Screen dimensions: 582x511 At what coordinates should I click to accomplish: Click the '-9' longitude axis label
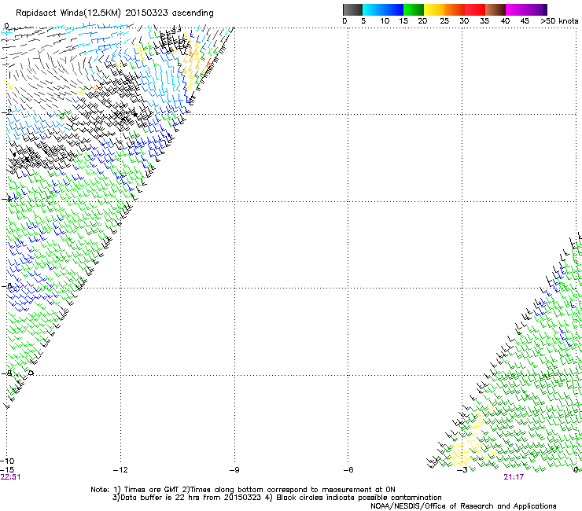click(234, 470)
